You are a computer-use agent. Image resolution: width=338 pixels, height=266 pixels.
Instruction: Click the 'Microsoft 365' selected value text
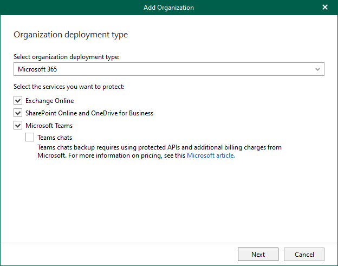(37, 69)
